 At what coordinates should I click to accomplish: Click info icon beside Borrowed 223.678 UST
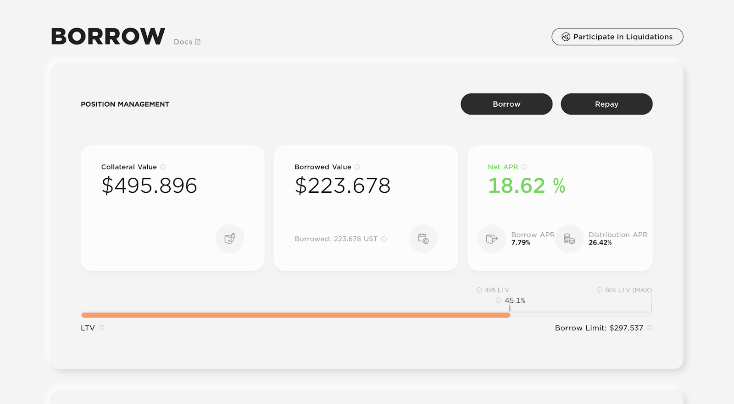[x=384, y=239]
